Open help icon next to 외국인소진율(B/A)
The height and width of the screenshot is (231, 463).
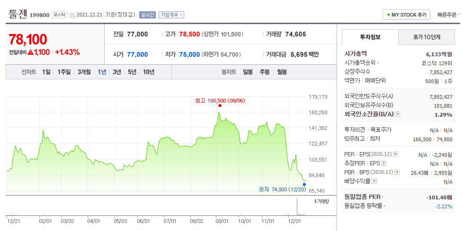point(398,114)
